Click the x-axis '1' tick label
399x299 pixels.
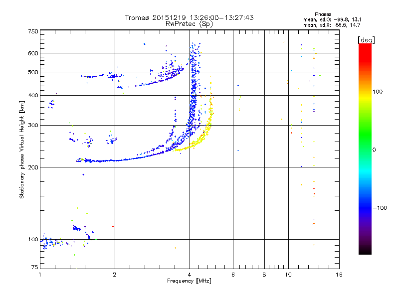(40, 275)
